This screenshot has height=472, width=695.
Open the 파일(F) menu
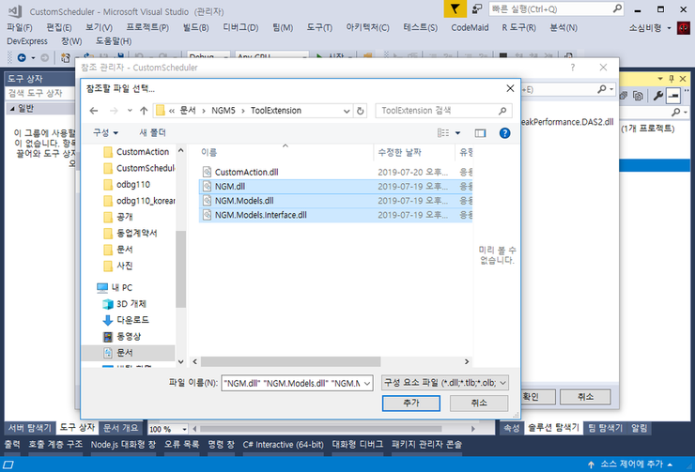point(20,28)
